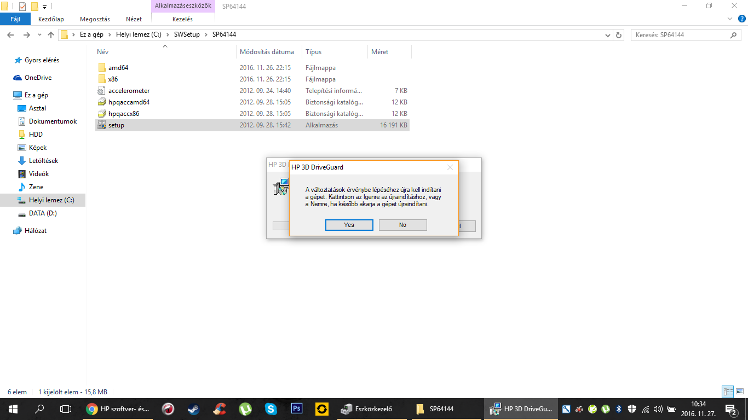This screenshot has height=420, width=748.
Task: Switch to Chrome HP szoftver taskbar window
Action: coord(118,409)
